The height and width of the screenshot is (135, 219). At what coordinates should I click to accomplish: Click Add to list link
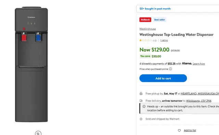(190, 131)
